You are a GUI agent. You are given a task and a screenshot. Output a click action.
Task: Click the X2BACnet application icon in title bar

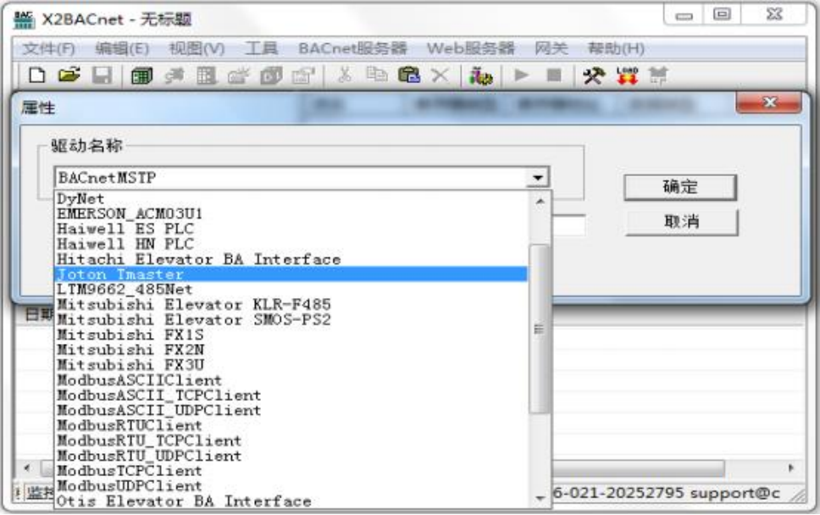click(x=24, y=19)
